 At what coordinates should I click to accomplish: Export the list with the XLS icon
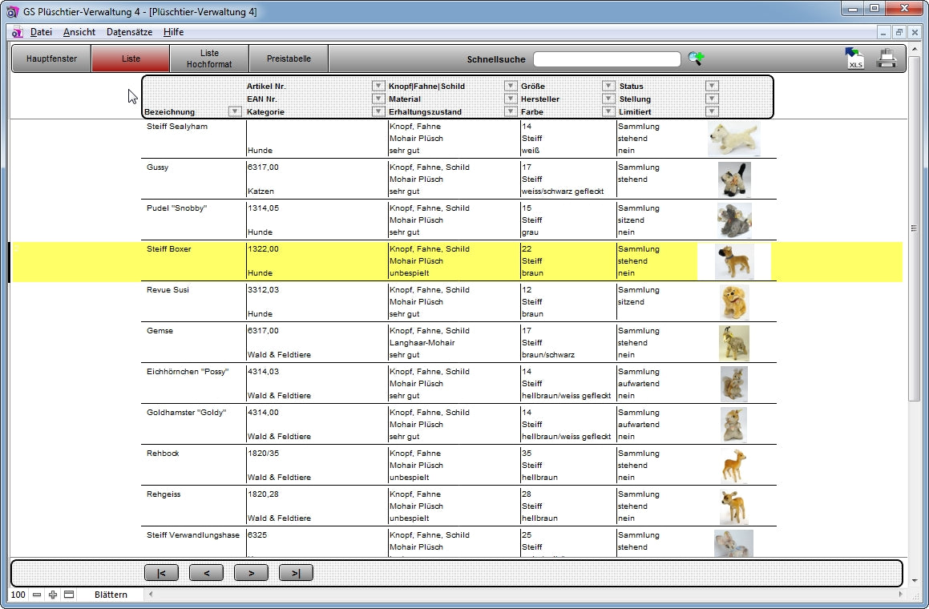click(854, 58)
